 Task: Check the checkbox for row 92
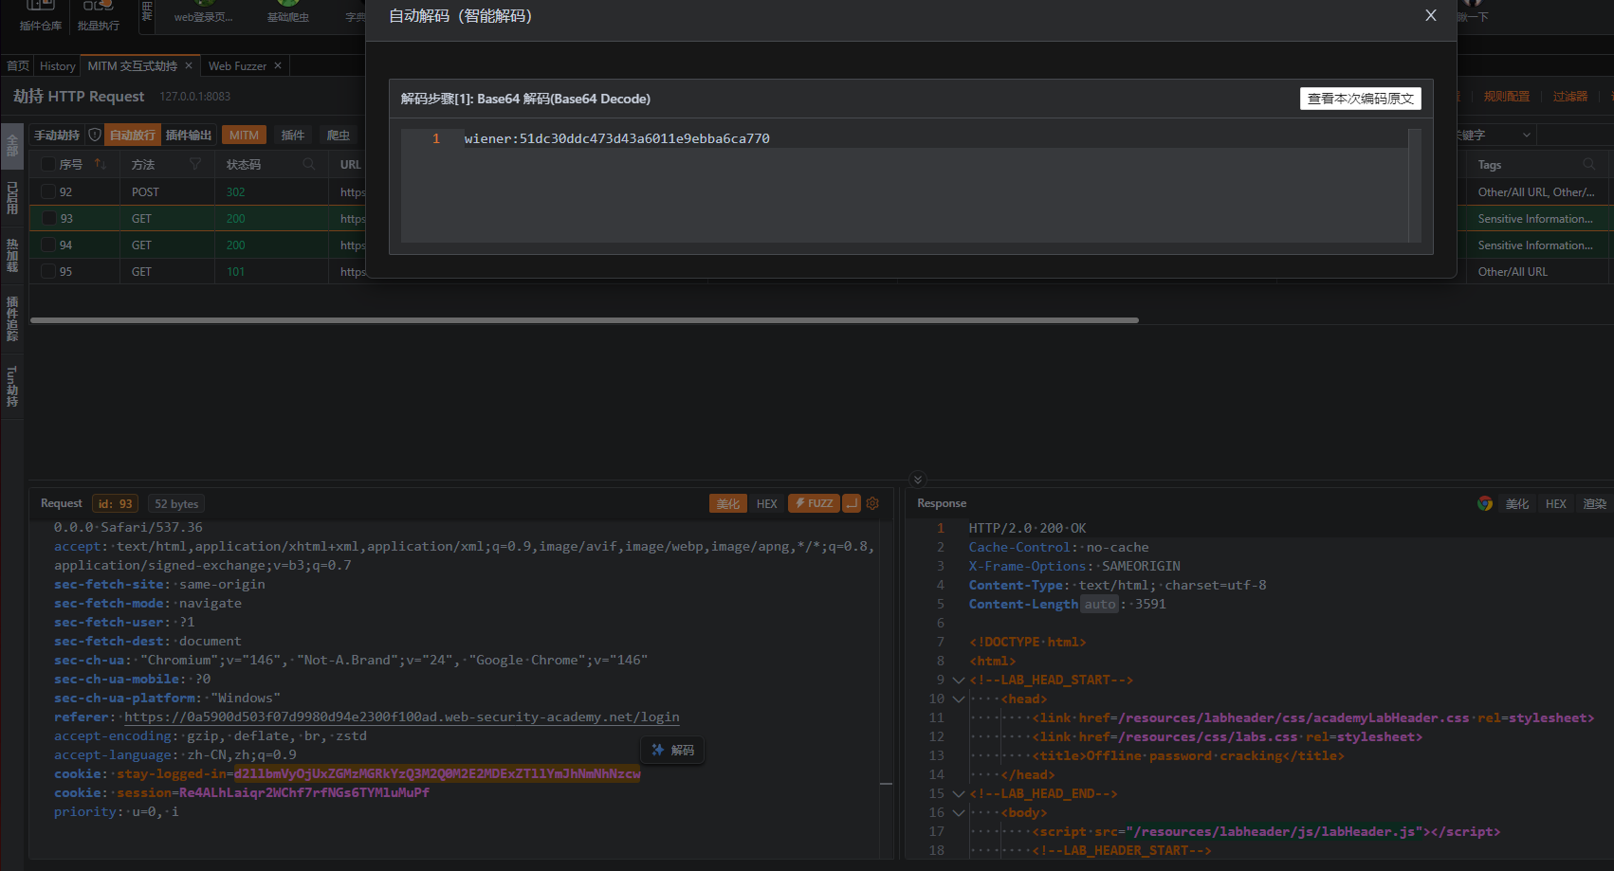click(x=48, y=191)
